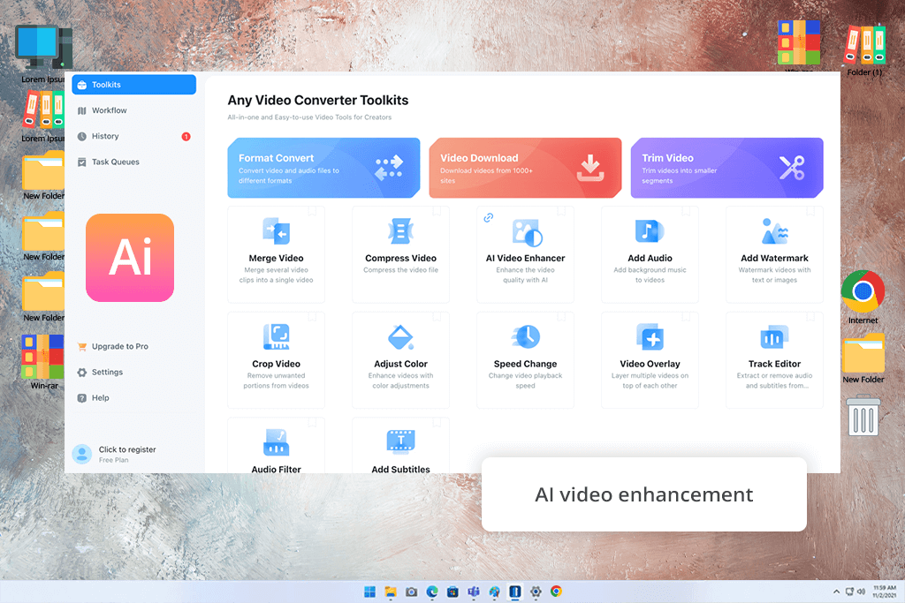Viewport: 905px width, 603px height.
Task: Select the Folder (1) desktop icon
Action: (864, 50)
